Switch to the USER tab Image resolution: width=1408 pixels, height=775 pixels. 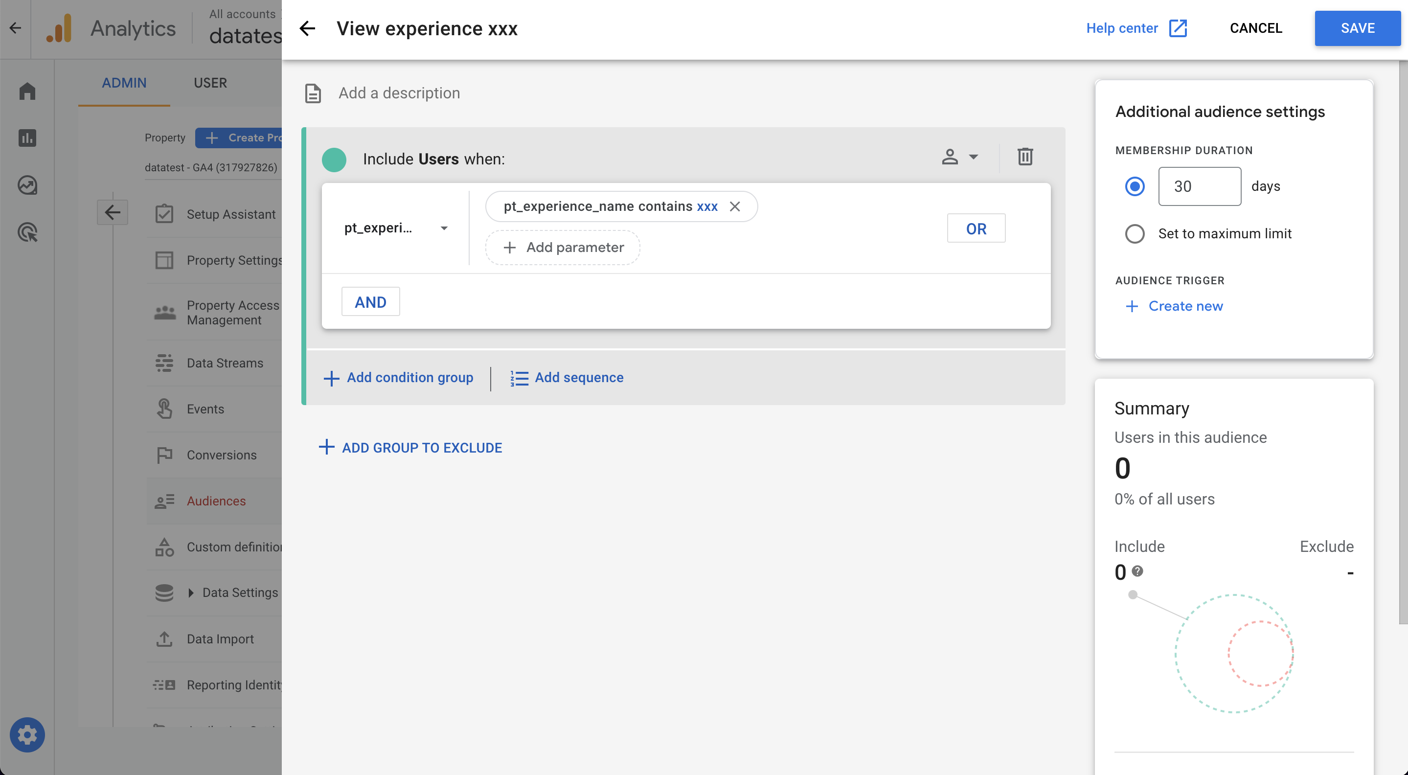210,83
